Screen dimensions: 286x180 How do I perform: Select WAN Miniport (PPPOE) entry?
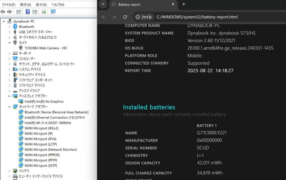(42, 155)
